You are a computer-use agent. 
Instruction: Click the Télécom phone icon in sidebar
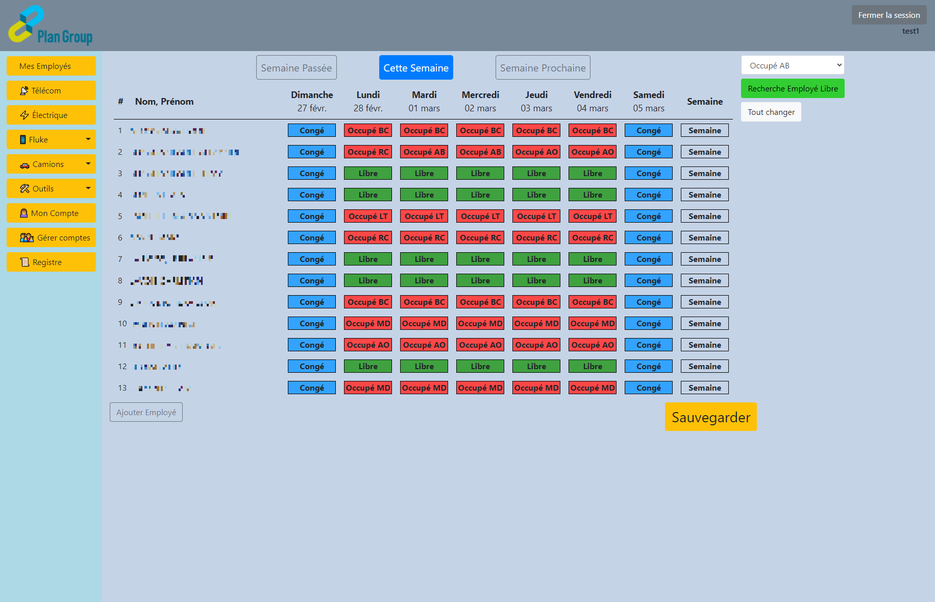tap(24, 90)
